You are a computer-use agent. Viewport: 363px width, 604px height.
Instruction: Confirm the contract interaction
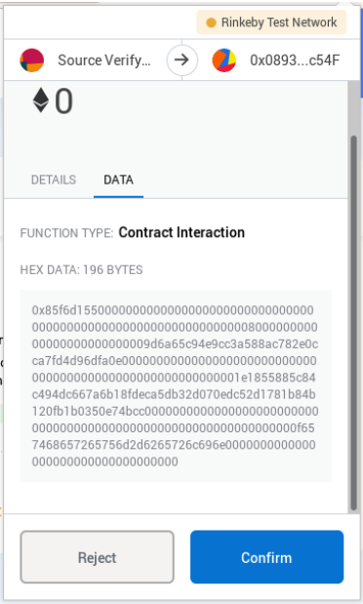tap(266, 557)
